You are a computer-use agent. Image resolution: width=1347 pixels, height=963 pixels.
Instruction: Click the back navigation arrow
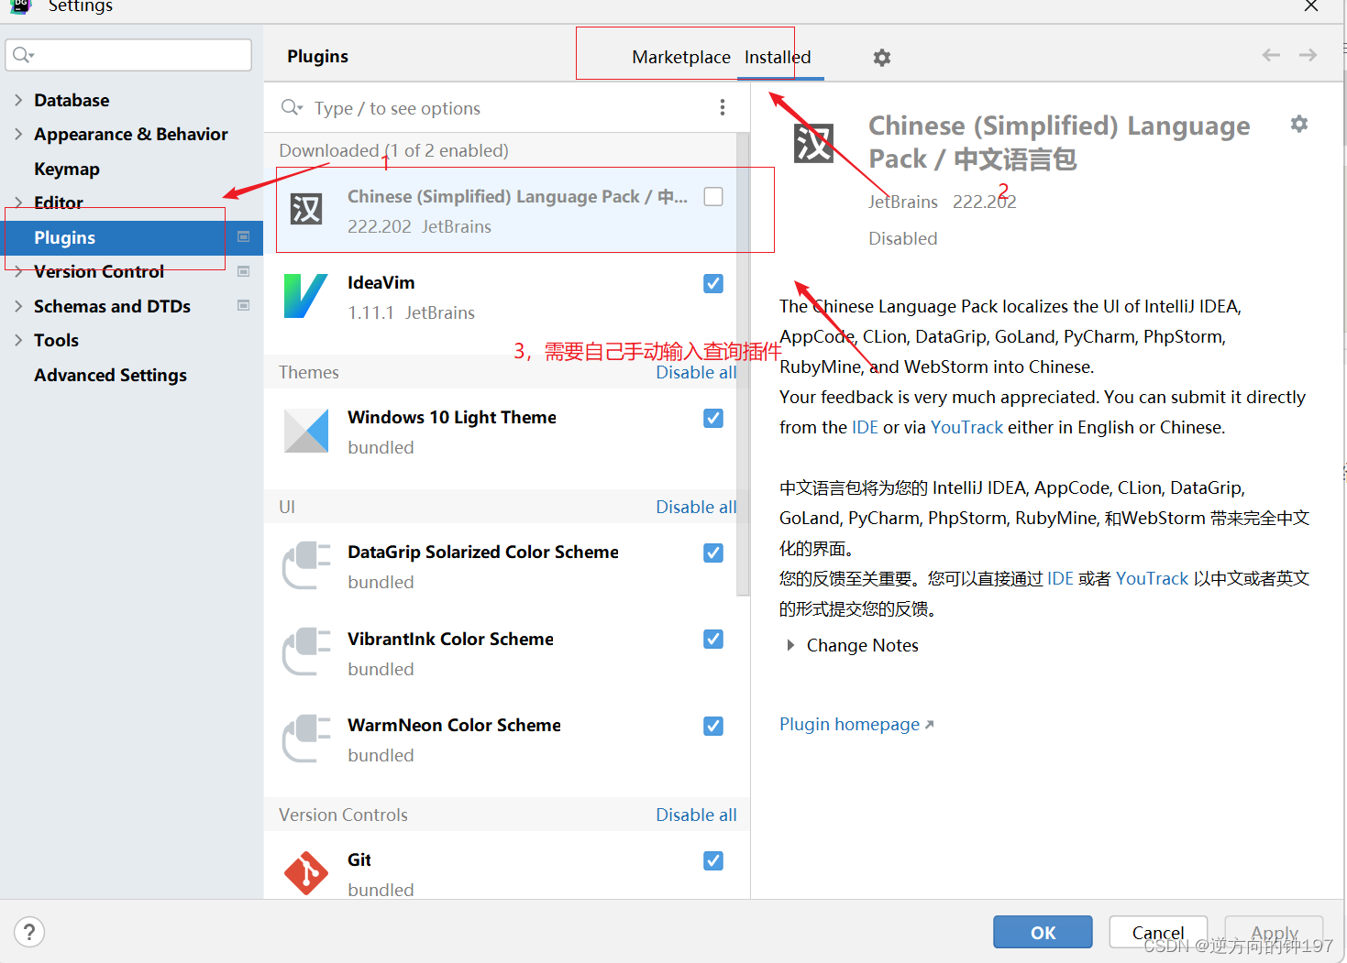click(1271, 55)
